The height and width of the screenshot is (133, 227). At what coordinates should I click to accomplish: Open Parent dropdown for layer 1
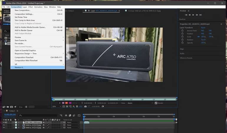(x=73, y=122)
